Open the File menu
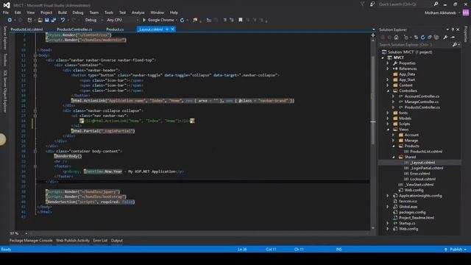This screenshot has width=471, height=265. (6, 13)
